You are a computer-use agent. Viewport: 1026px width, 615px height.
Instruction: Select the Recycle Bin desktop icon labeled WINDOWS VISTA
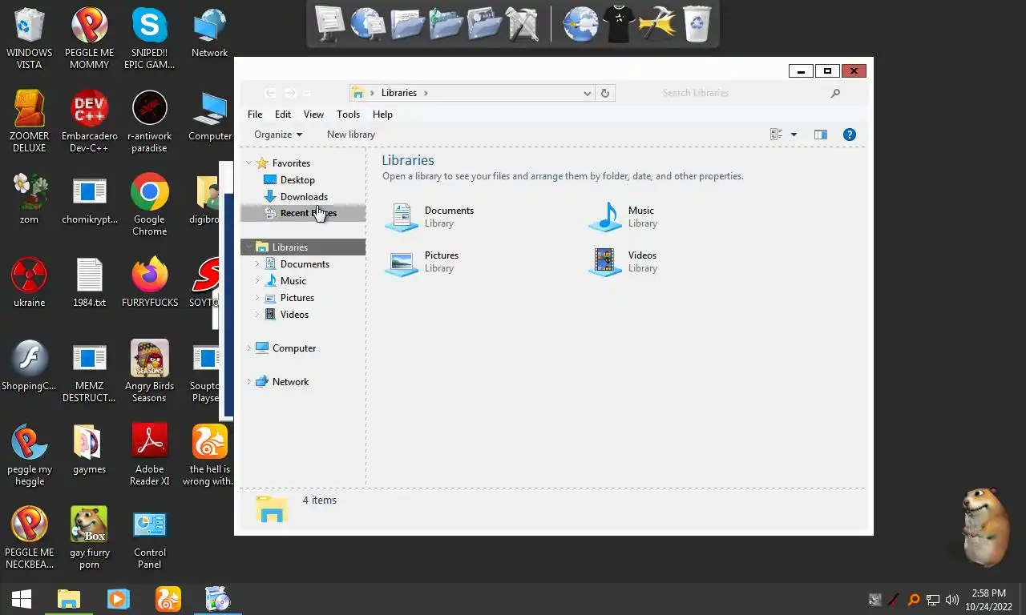pos(30,38)
